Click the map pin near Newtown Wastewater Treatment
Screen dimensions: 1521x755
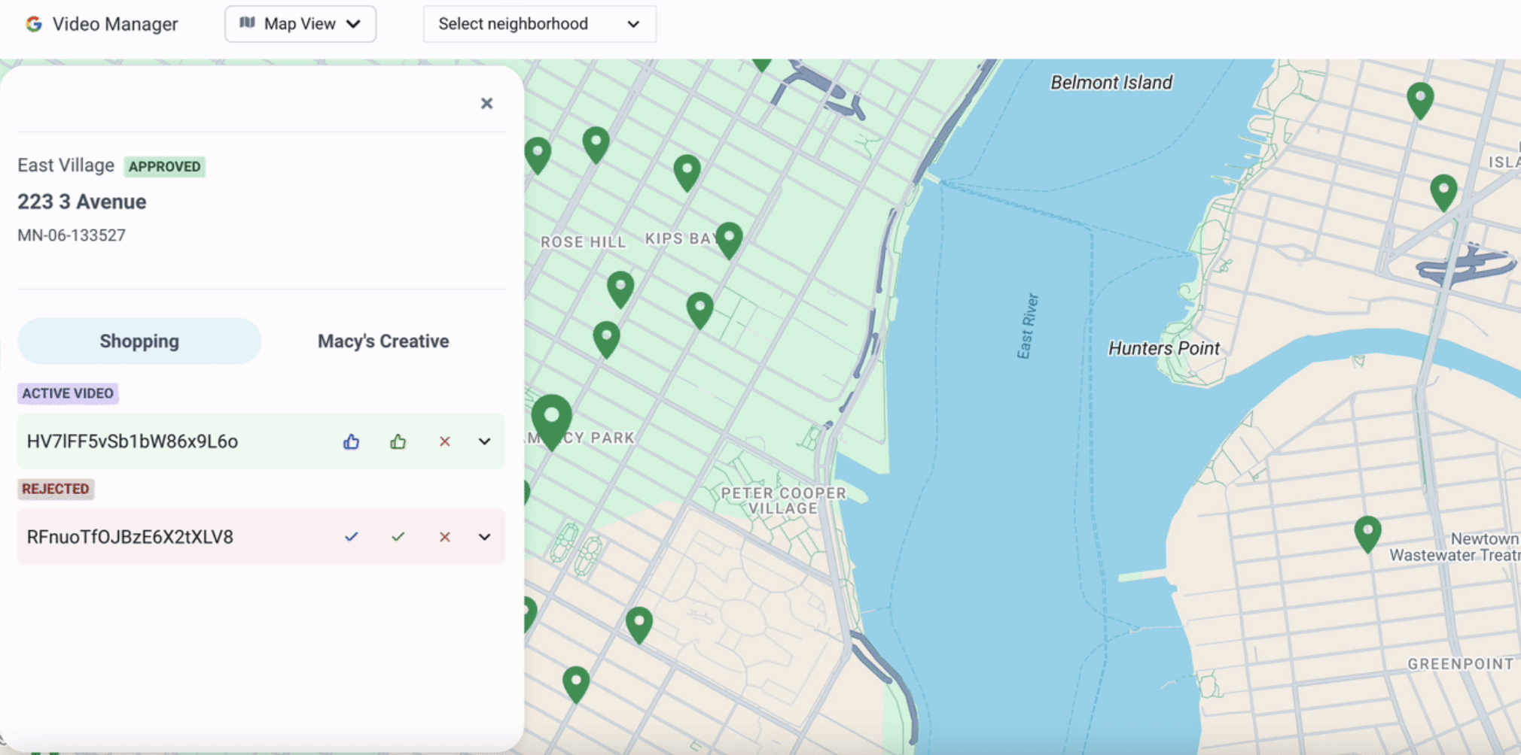[x=1367, y=533]
